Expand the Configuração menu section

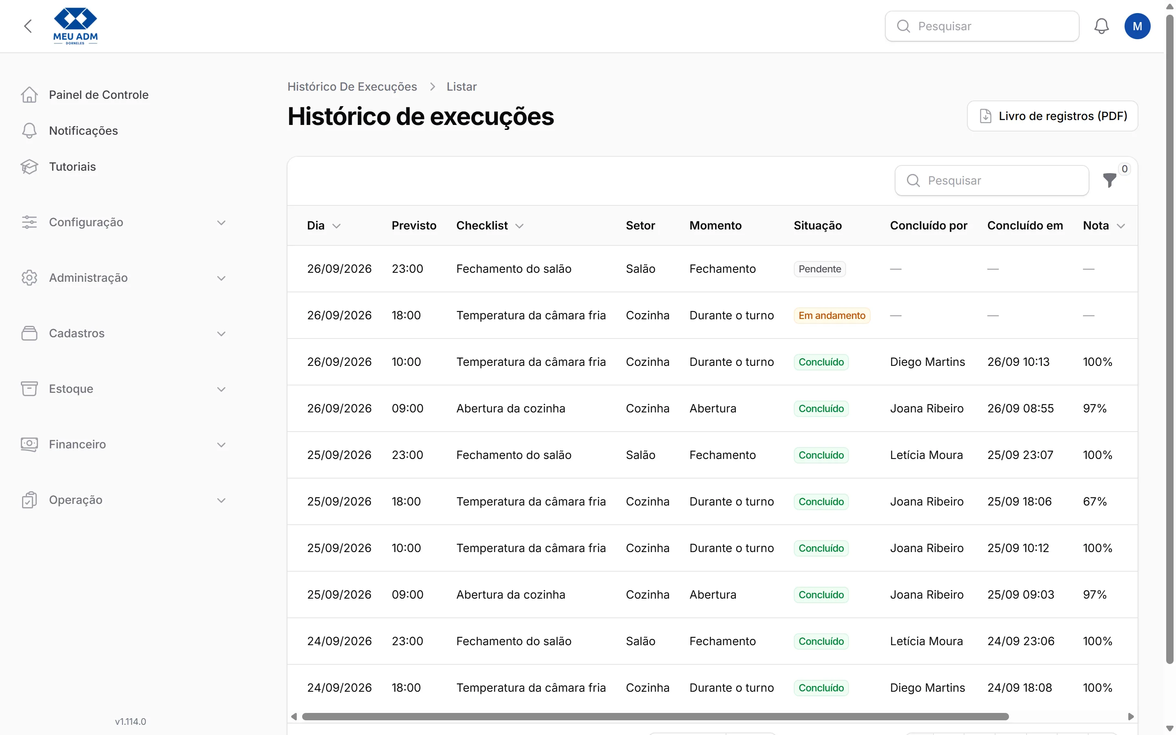[x=123, y=223]
